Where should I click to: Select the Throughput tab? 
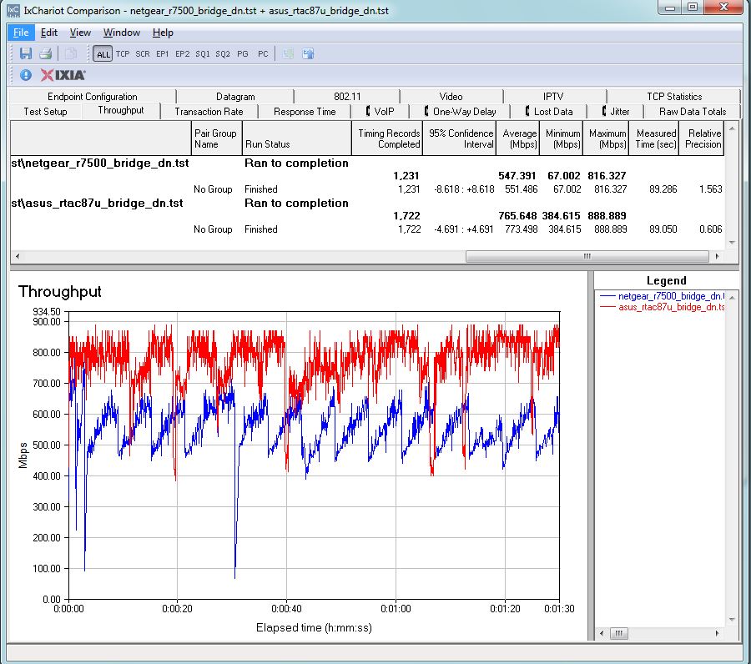(121, 111)
